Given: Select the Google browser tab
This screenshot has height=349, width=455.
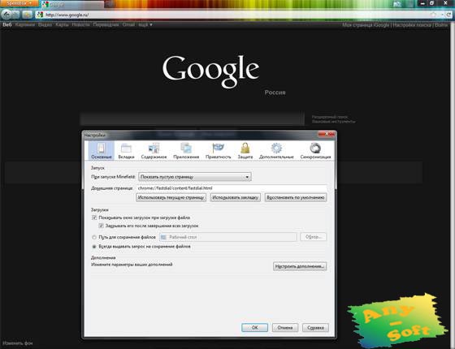Looking at the screenshot, I should point(71,4).
